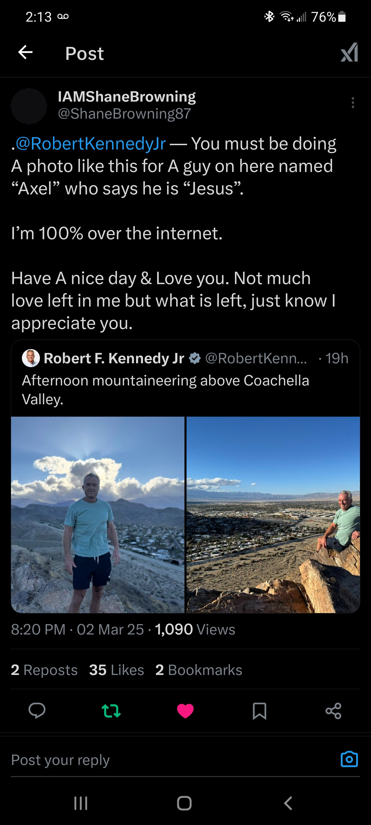The width and height of the screenshot is (371, 825).
Task: View the 35 Likes list
Action: coord(116,670)
